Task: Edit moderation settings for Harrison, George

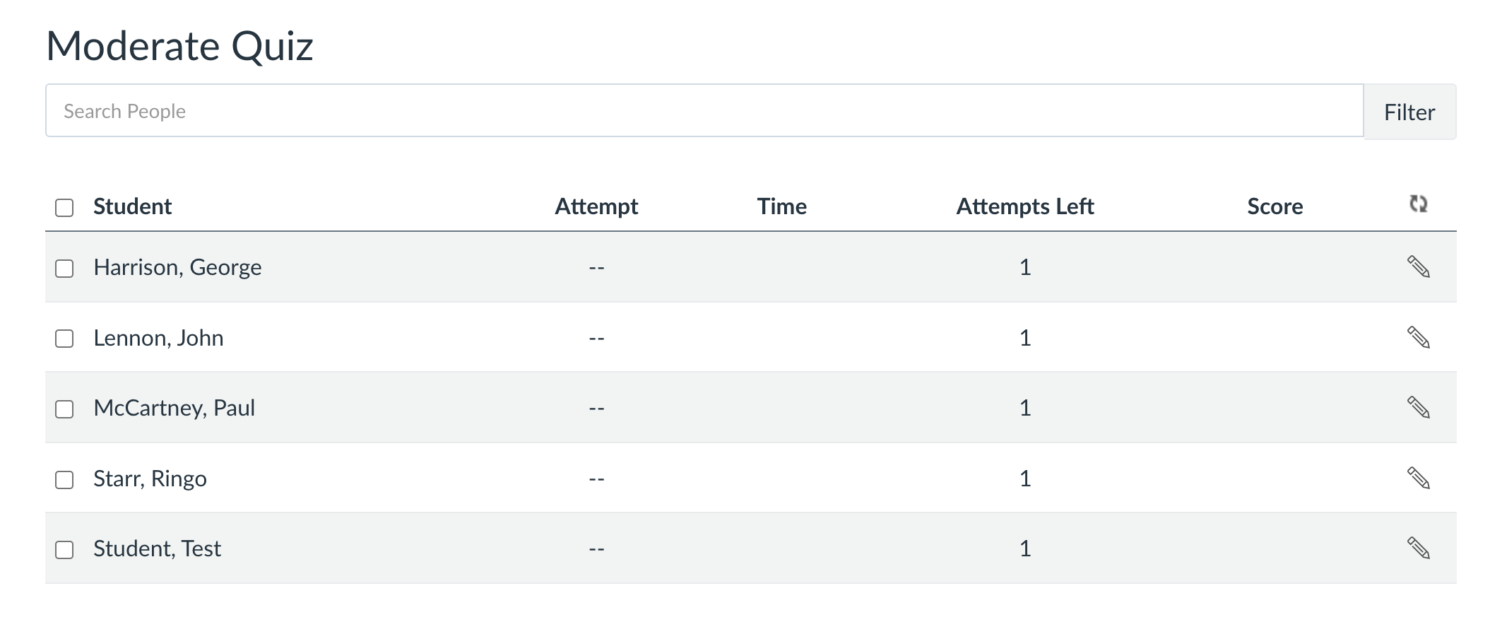Action: [1418, 267]
